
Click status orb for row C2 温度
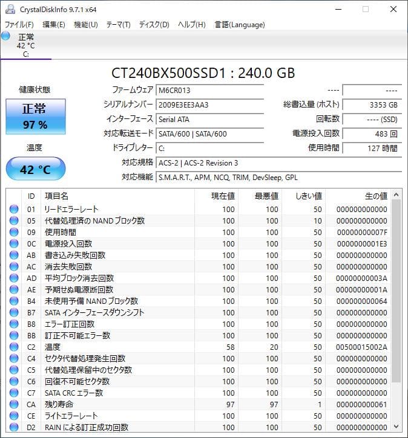[x=14, y=347]
